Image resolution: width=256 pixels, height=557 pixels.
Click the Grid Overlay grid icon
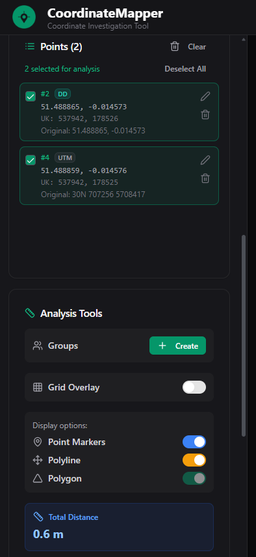37,387
